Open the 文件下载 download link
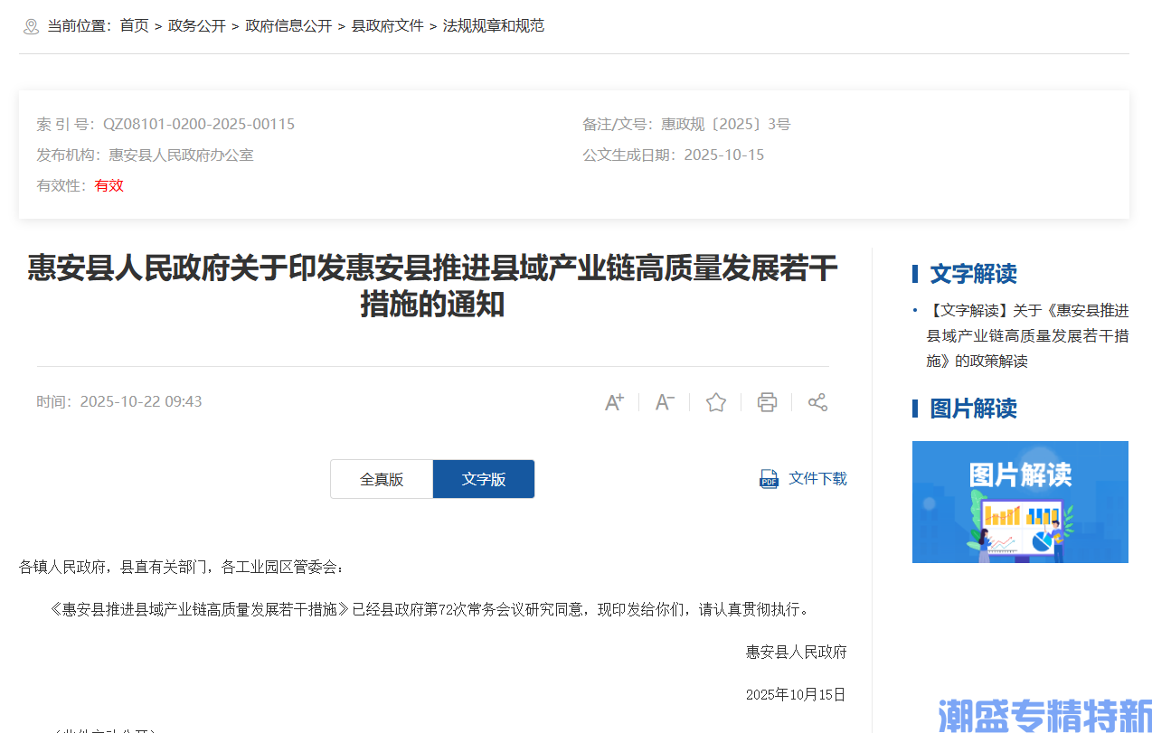This screenshot has width=1152, height=733. coord(817,478)
